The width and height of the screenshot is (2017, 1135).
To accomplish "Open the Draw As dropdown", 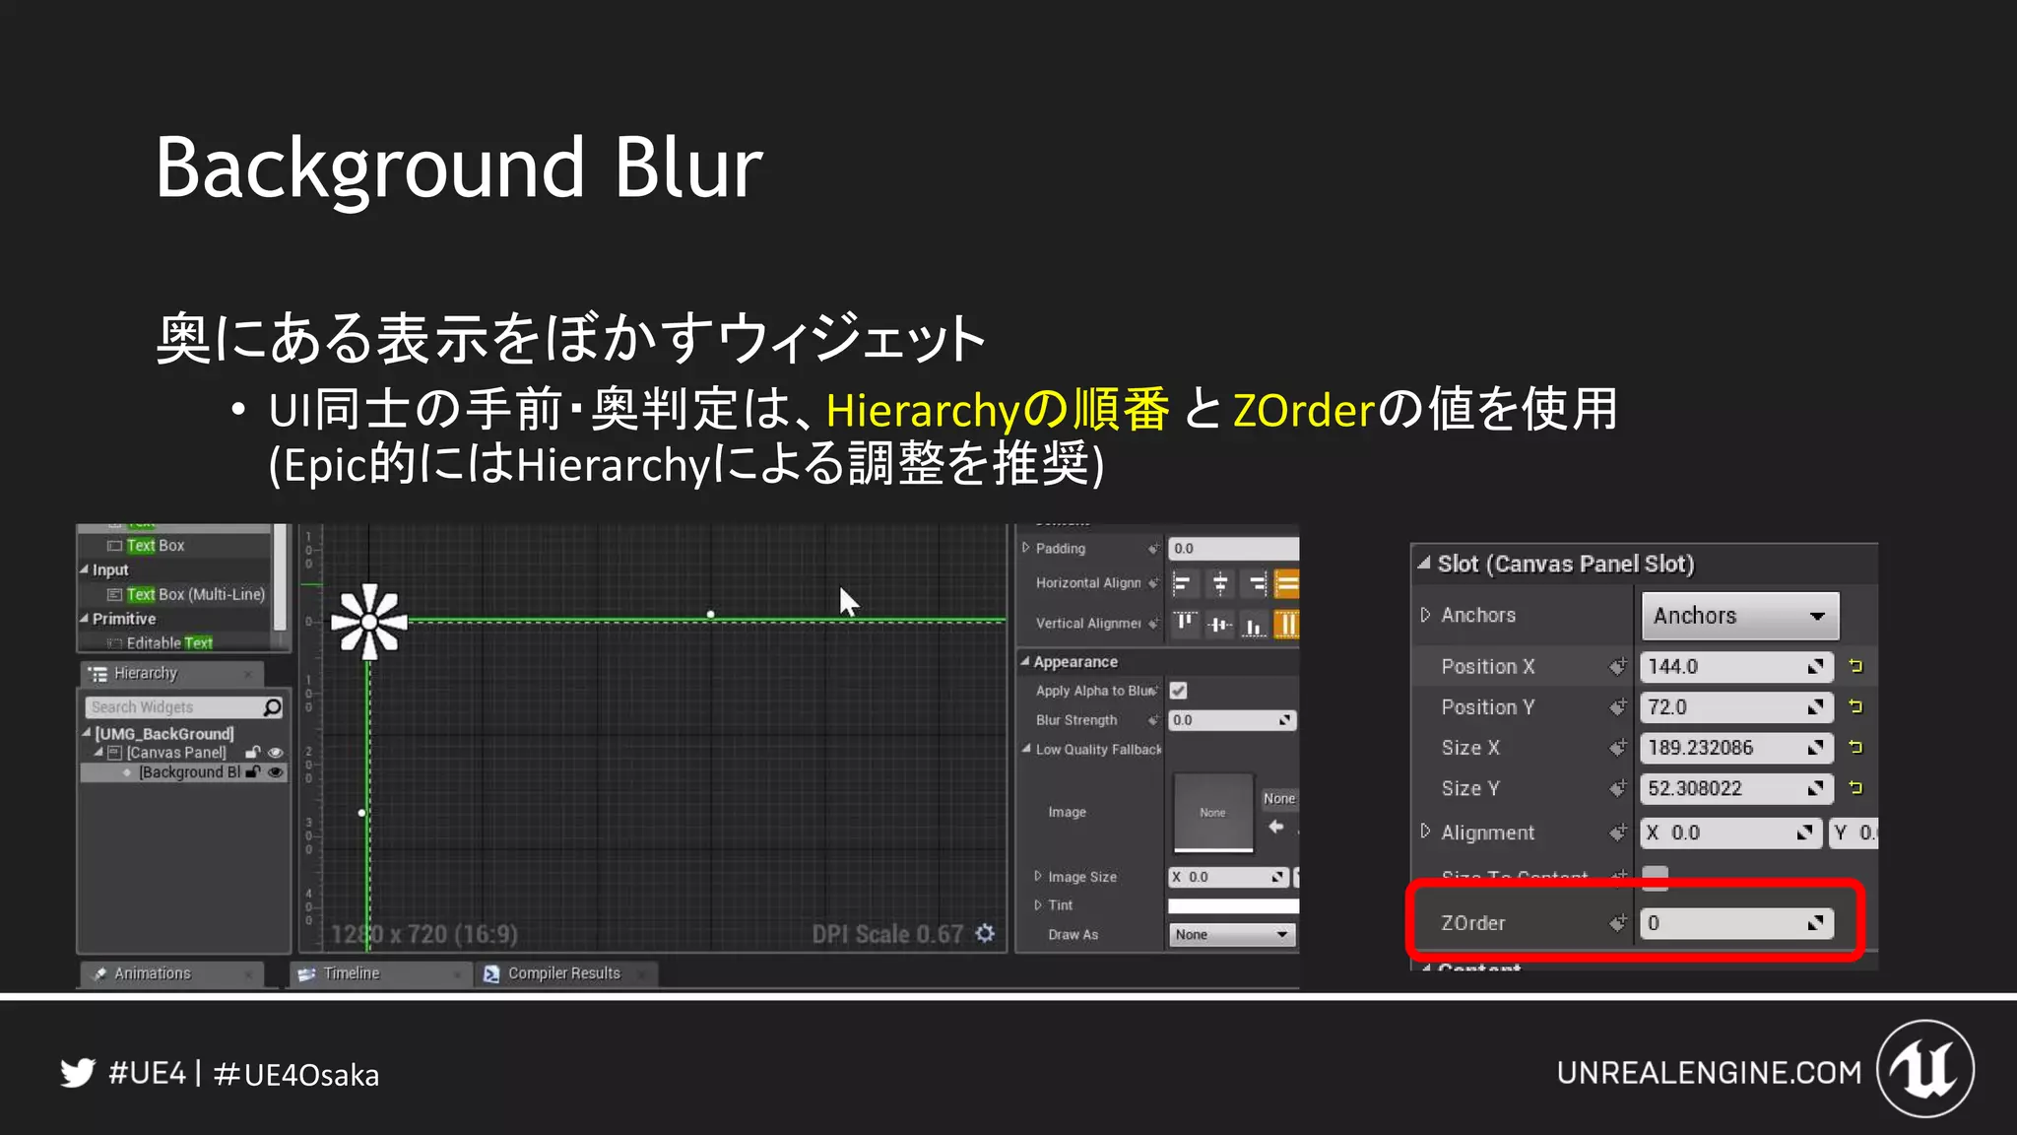I will 1232,934.
